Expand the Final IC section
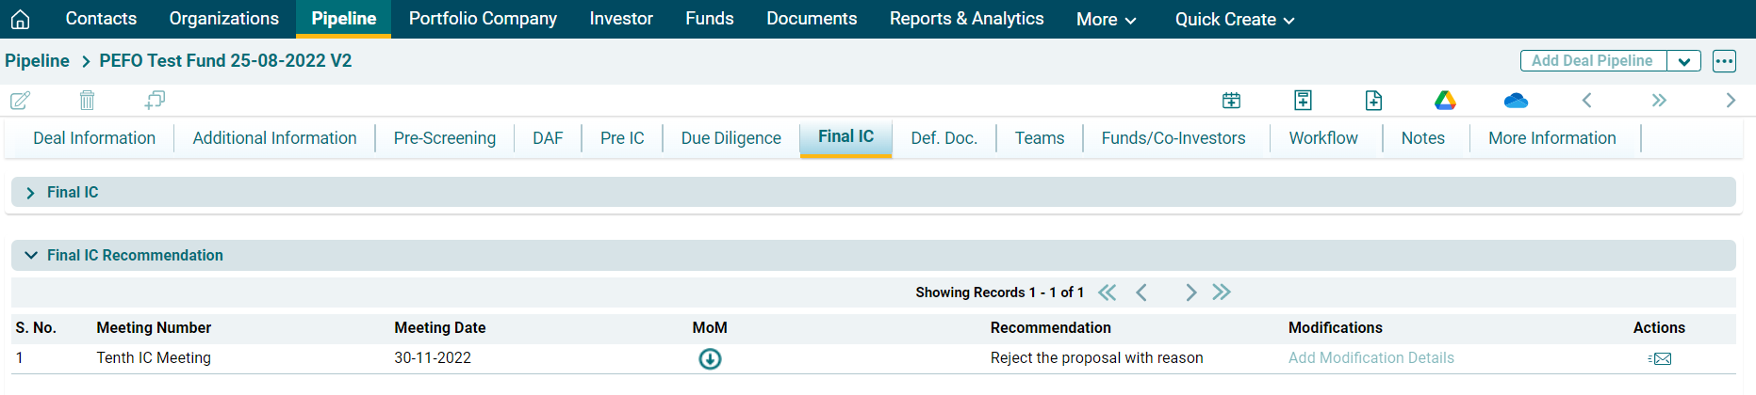This screenshot has width=1756, height=395. (31, 193)
